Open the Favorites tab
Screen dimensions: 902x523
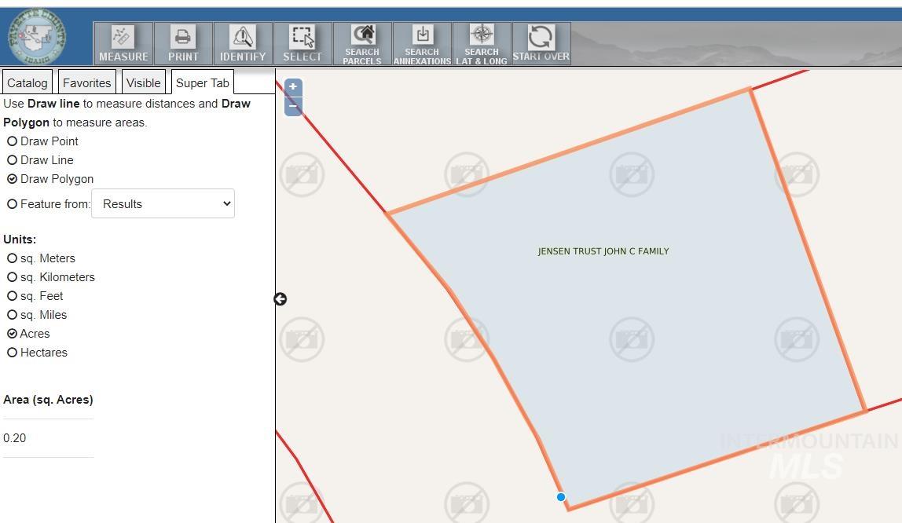click(x=86, y=82)
